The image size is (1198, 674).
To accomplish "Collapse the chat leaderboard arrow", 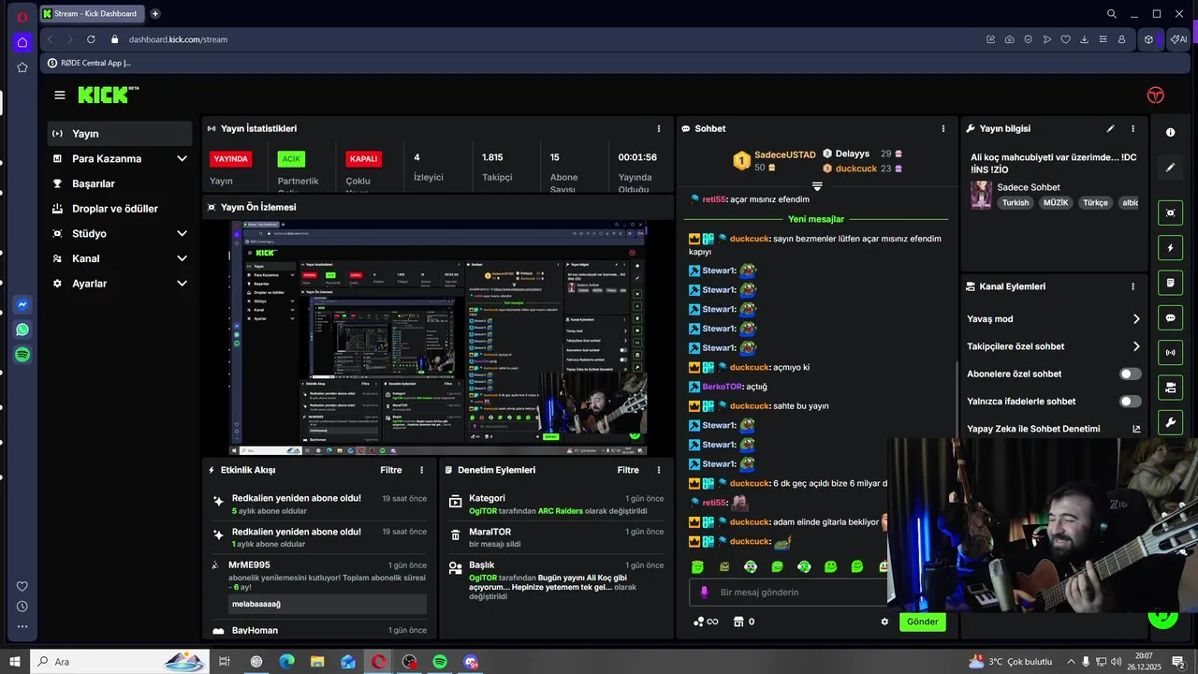I will [x=817, y=186].
